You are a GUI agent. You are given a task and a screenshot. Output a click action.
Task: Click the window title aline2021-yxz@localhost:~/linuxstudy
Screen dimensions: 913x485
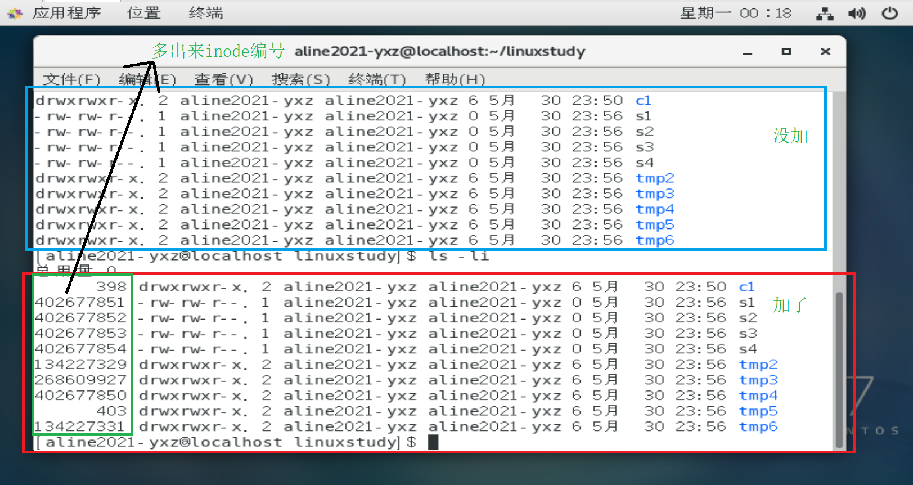(x=440, y=51)
